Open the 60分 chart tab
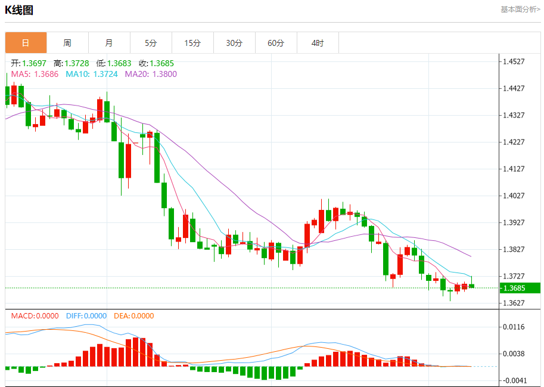 (x=276, y=43)
